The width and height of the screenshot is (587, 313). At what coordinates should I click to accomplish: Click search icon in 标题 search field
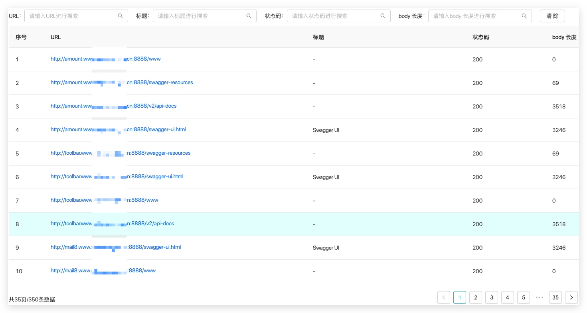point(249,16)
